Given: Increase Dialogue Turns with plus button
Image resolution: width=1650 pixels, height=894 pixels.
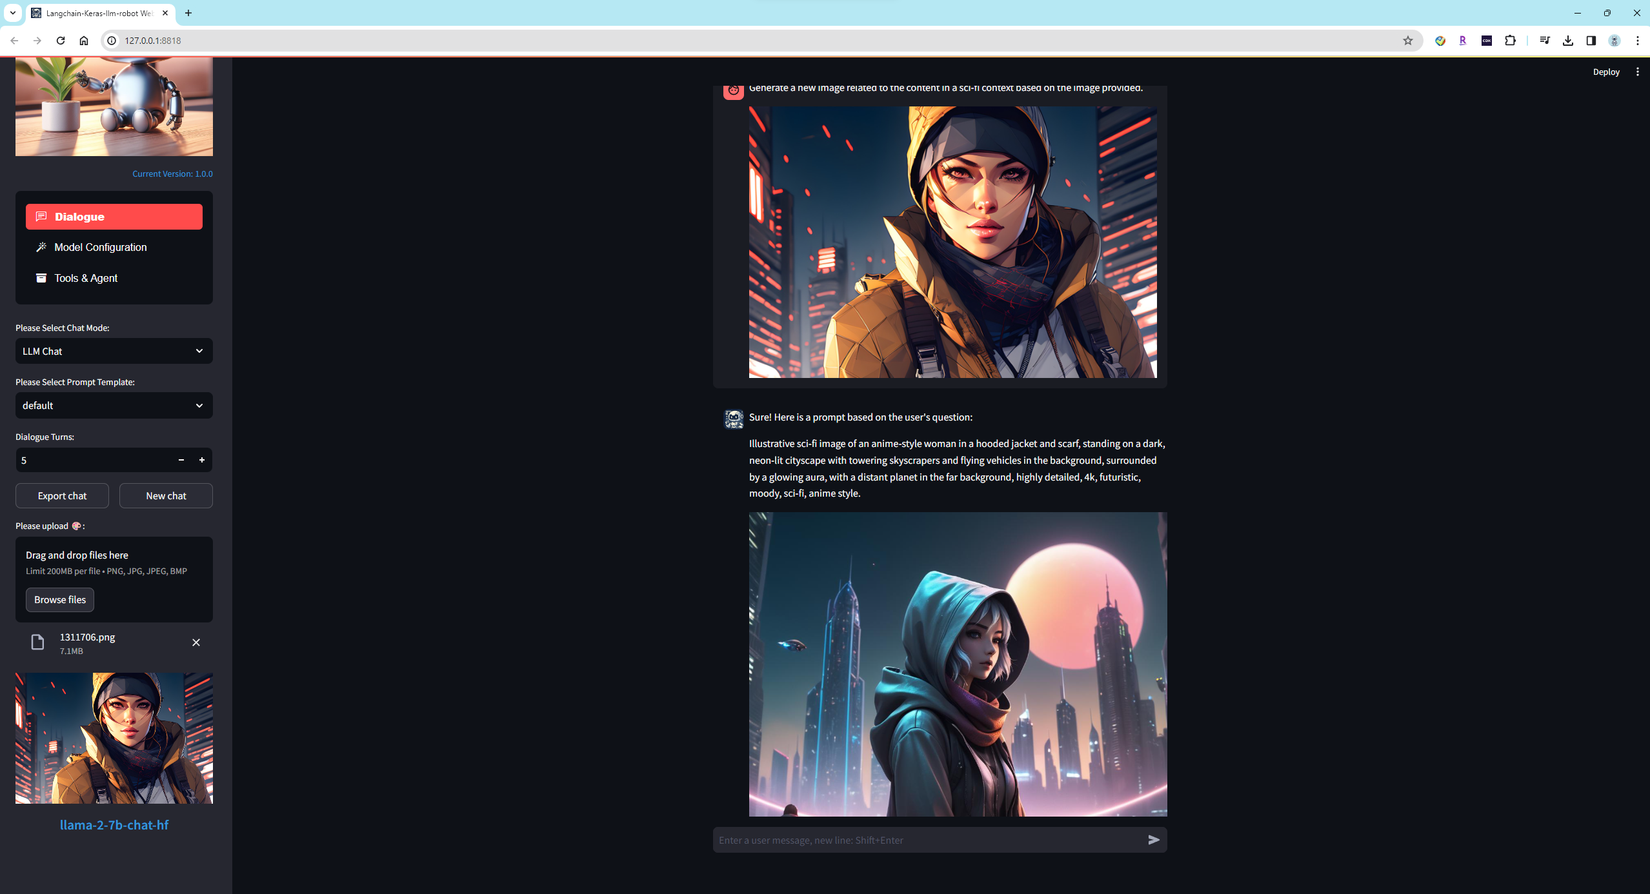Looking at the screenshot, I should tap(202, 460).
